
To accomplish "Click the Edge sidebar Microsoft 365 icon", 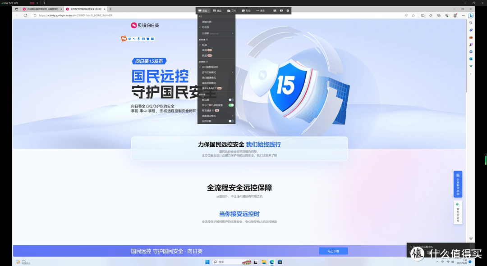I will (x=471, y=52).
